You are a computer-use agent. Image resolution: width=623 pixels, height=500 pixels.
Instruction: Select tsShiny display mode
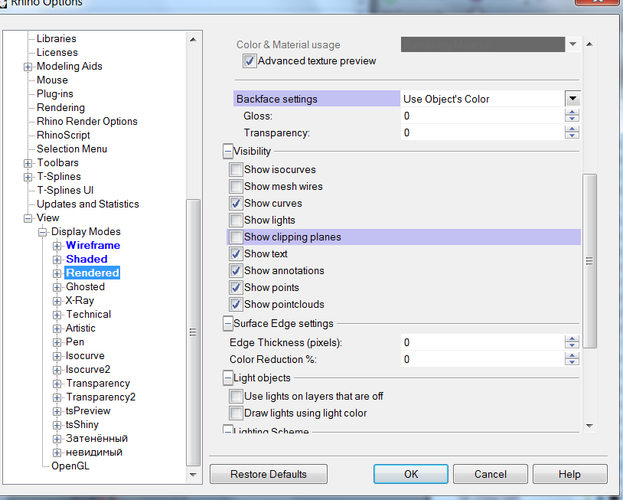point(82,425)
